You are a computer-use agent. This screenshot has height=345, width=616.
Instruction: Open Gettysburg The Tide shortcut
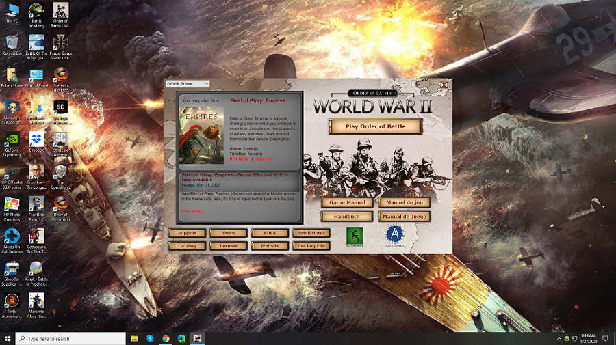(x=36, y=241)
